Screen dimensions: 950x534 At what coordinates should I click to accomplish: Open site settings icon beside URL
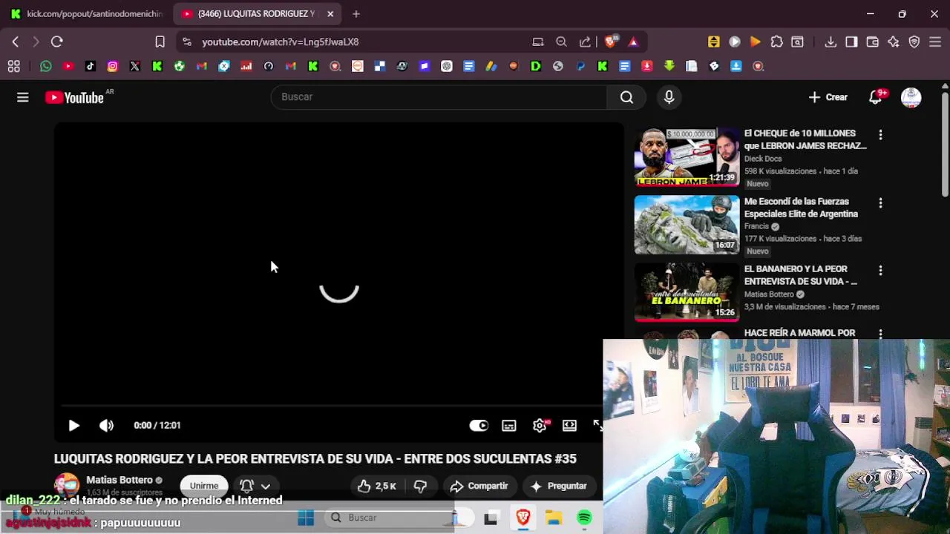(186, 42)
